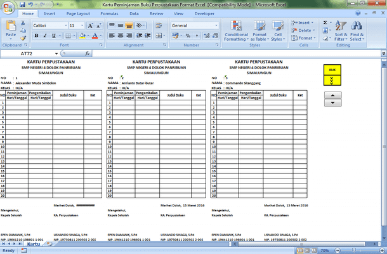The height and width of the screenshot is (254, 387).
Task: Switch to the Formulas tab
Action: 109,13
